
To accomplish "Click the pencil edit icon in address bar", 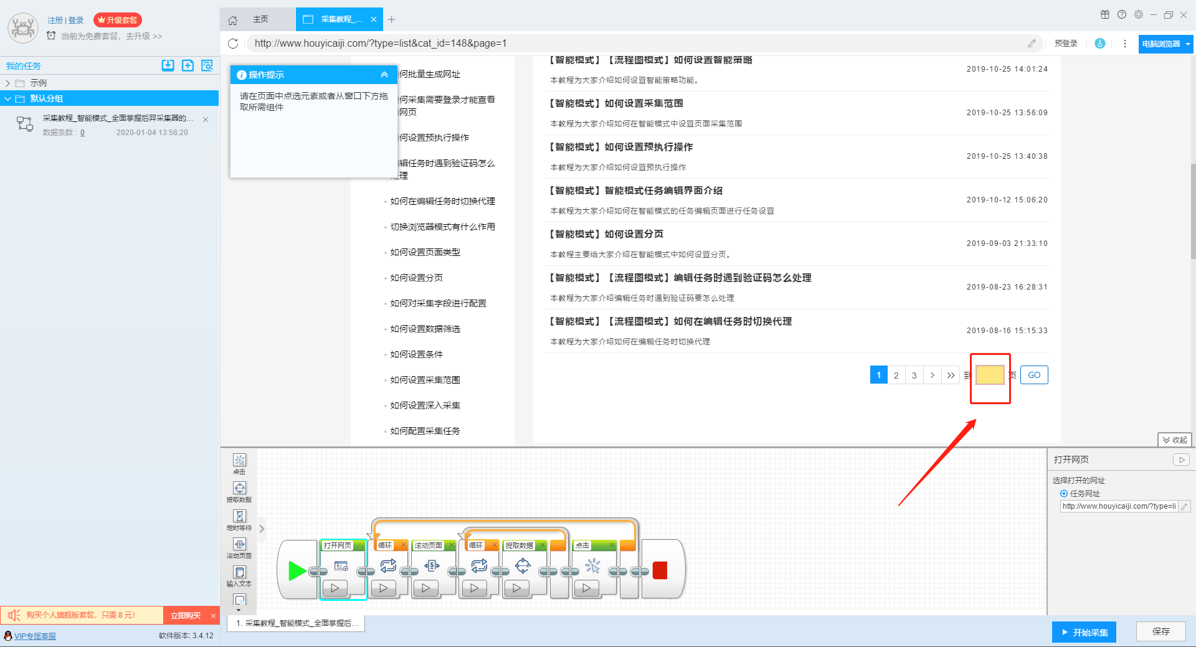I will pyautogui.click(x=1032, y=43).
